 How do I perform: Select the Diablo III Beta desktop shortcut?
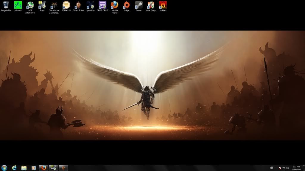(x=78, y=7)
